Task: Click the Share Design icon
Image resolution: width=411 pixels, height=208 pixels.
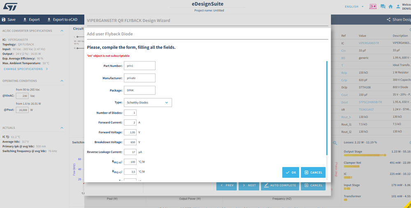Action: click(388, 20)
